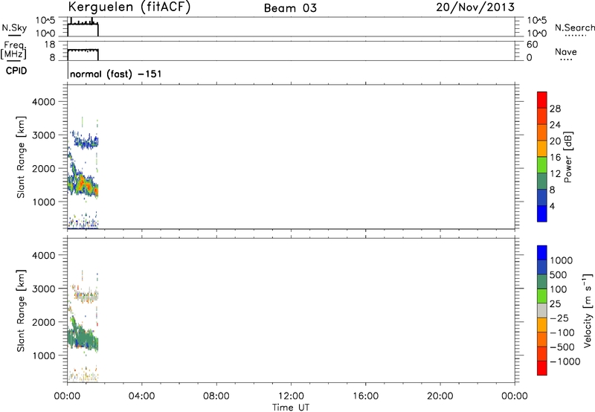Click the -500 label on Velocity colorbar
Screen dimensions: 595x412
point(562,347)
